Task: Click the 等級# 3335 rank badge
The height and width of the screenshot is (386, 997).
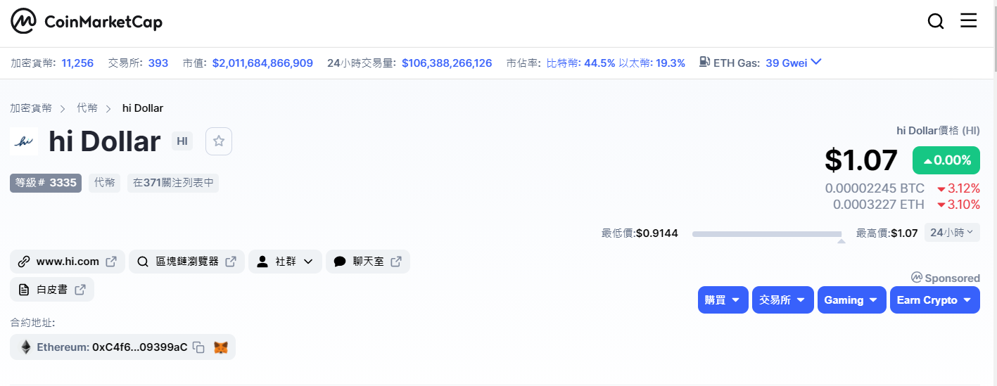Action: click(x=46, y=183)
